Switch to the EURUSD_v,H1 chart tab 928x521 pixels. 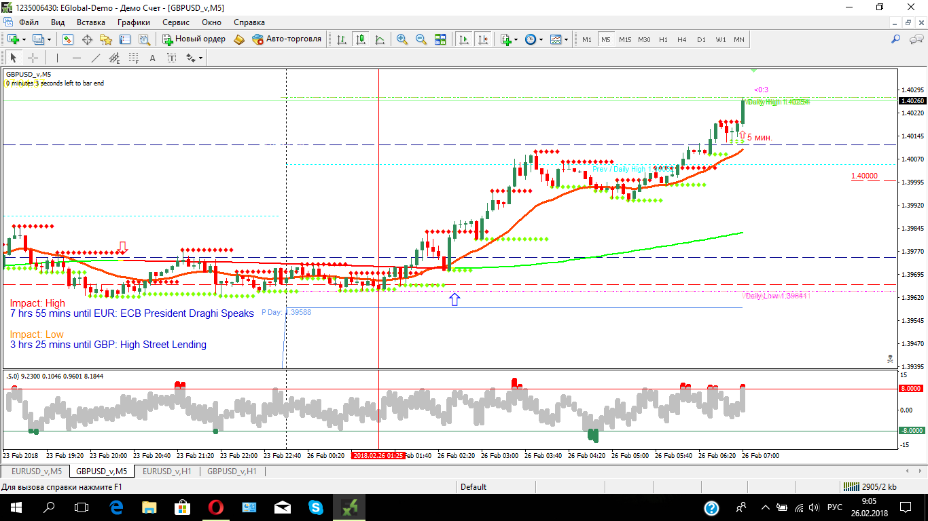click(x=166, y=471)
